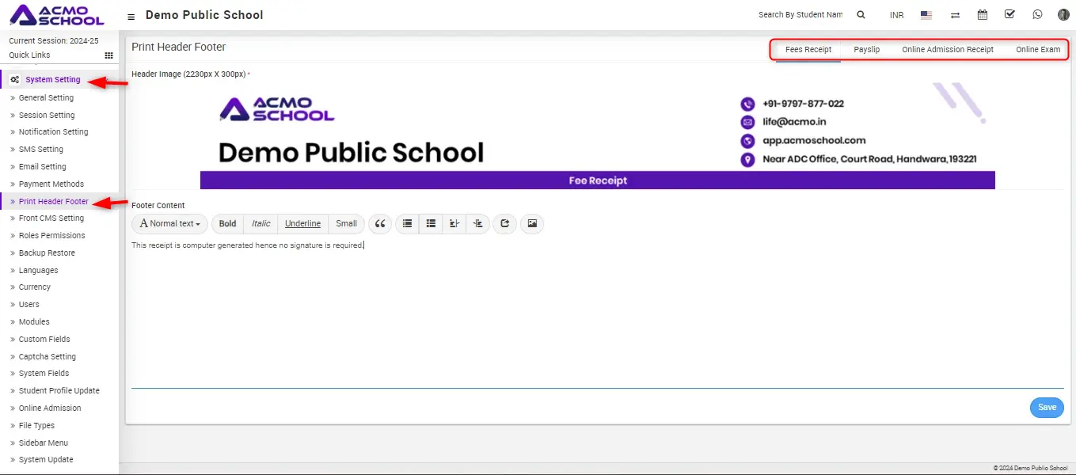Insert image into footer content
The image size is (1076, 475).
(532, 224)
